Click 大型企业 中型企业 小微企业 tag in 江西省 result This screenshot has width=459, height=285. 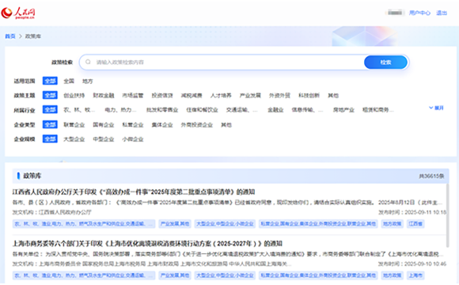tap(225, 224)
